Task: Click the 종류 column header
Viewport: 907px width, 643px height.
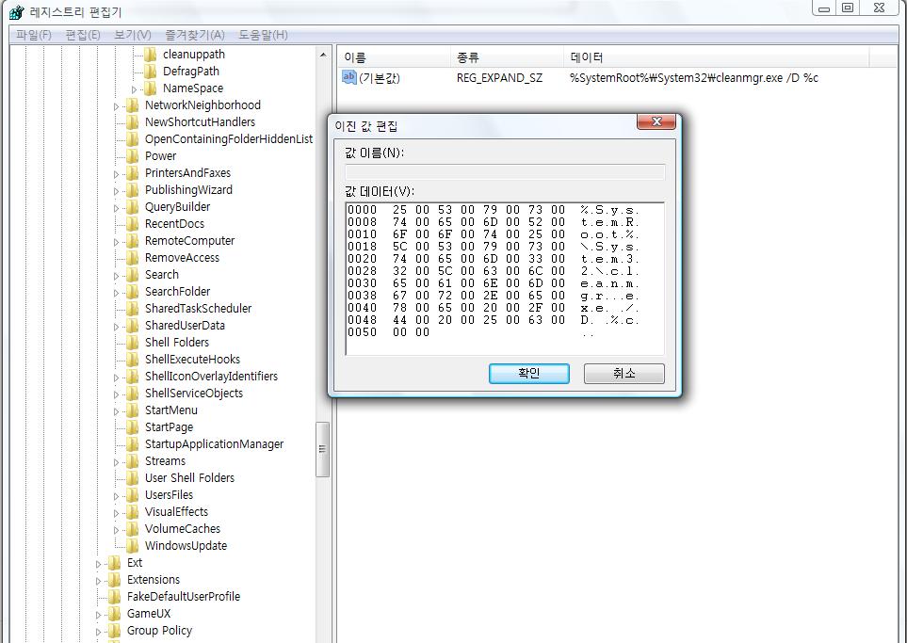Action: [x=507, y=57]
